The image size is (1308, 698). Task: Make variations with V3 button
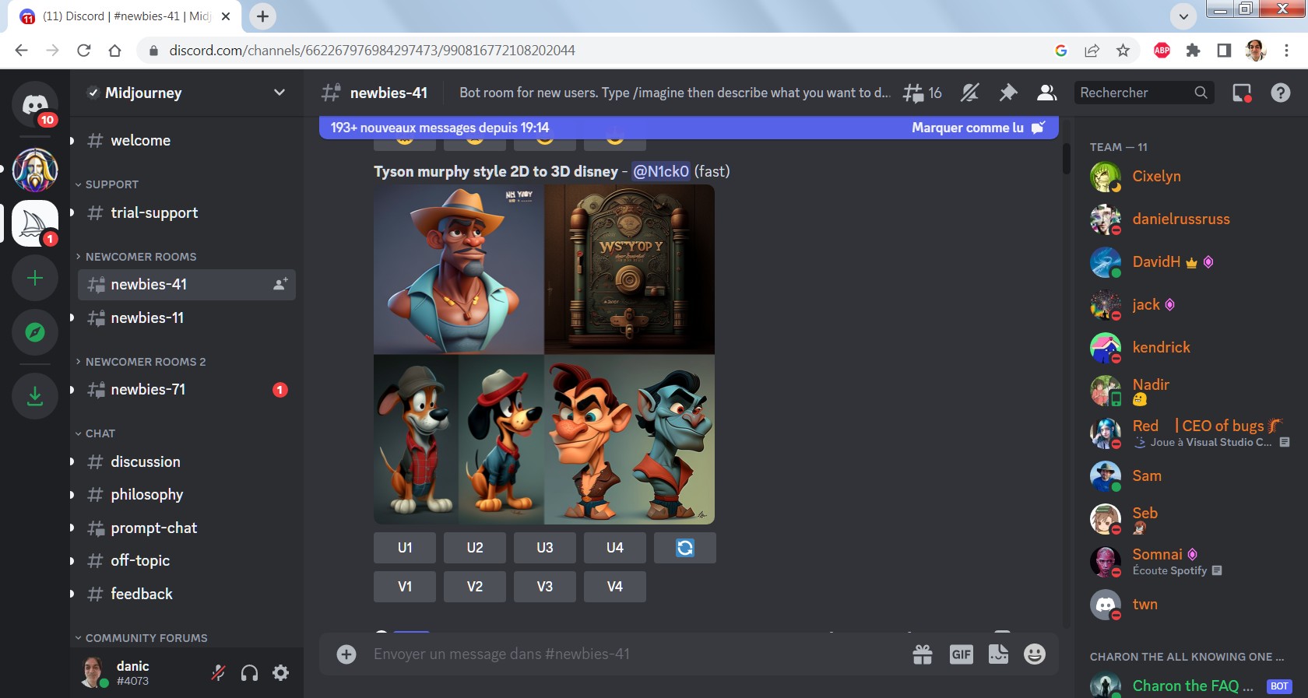545,587
